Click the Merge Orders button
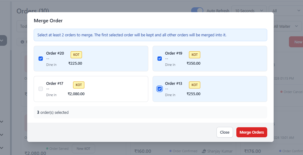 click(252, 132)
